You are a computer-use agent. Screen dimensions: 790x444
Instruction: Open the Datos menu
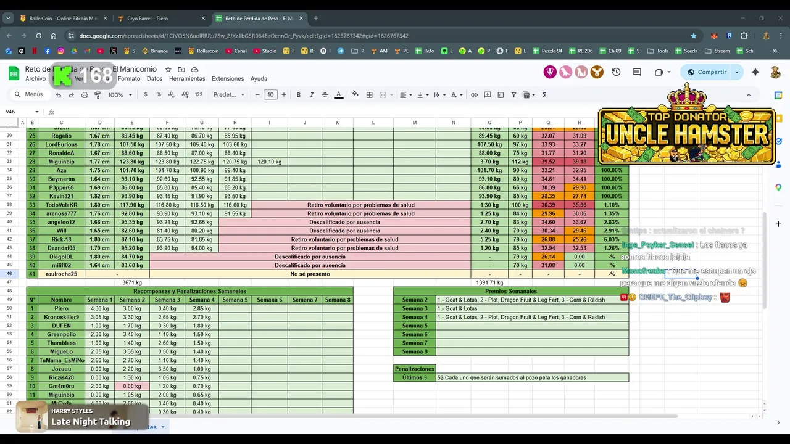point(154,79)
